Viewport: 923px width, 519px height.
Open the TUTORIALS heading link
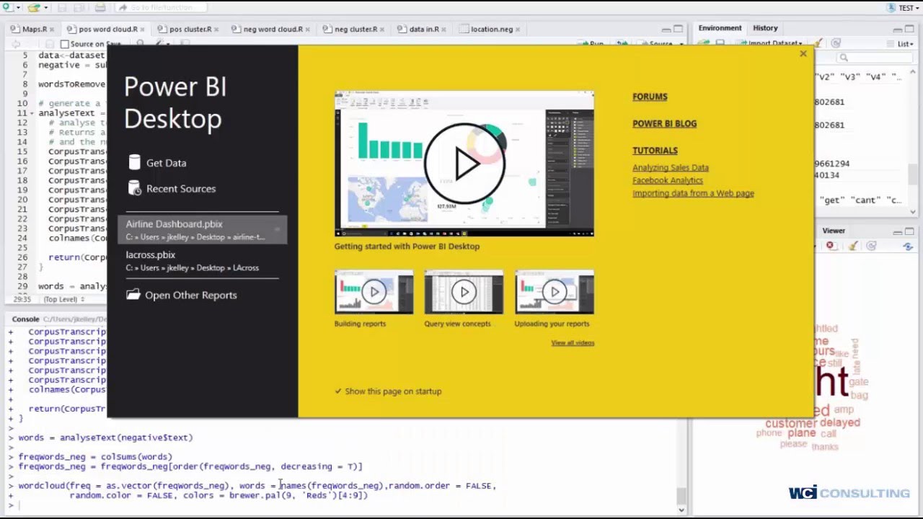(655, 151)
